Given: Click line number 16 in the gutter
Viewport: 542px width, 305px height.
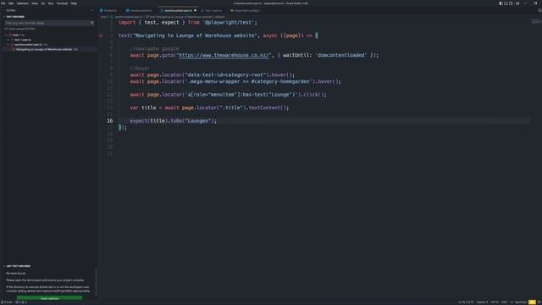Looking at the screenshot, I should 109,121.
